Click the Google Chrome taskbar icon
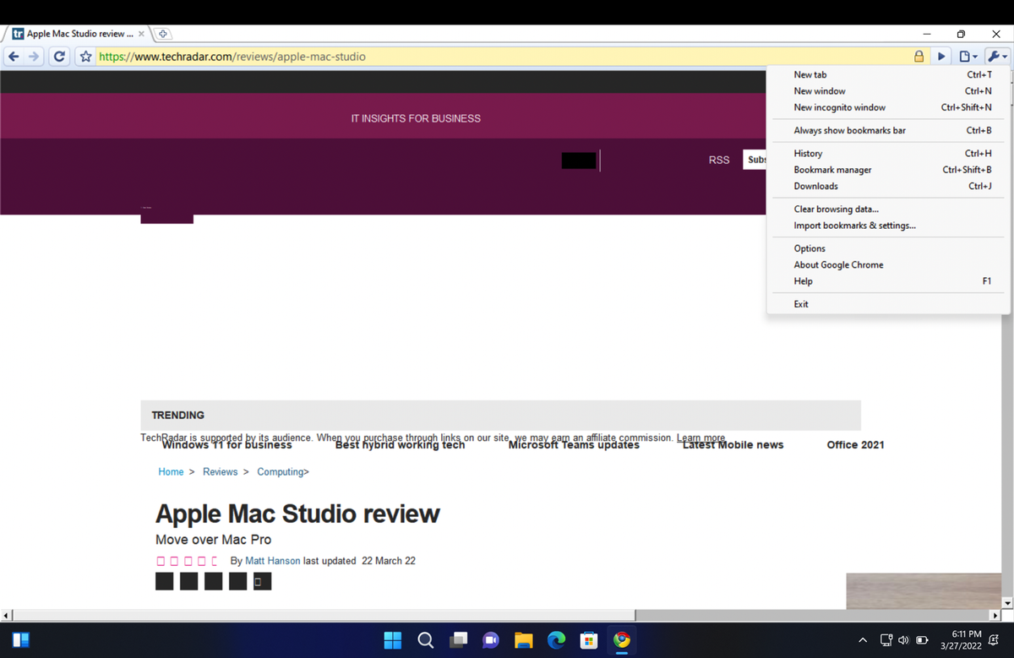This screenshot has height=658, width=1014. (x=622, y=640)
